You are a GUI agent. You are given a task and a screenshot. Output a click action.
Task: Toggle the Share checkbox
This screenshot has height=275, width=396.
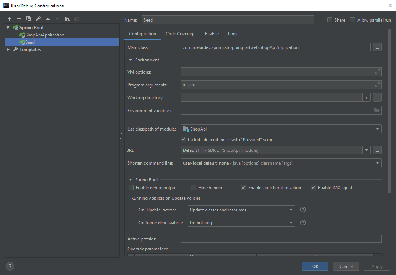[x=330, y=20]
